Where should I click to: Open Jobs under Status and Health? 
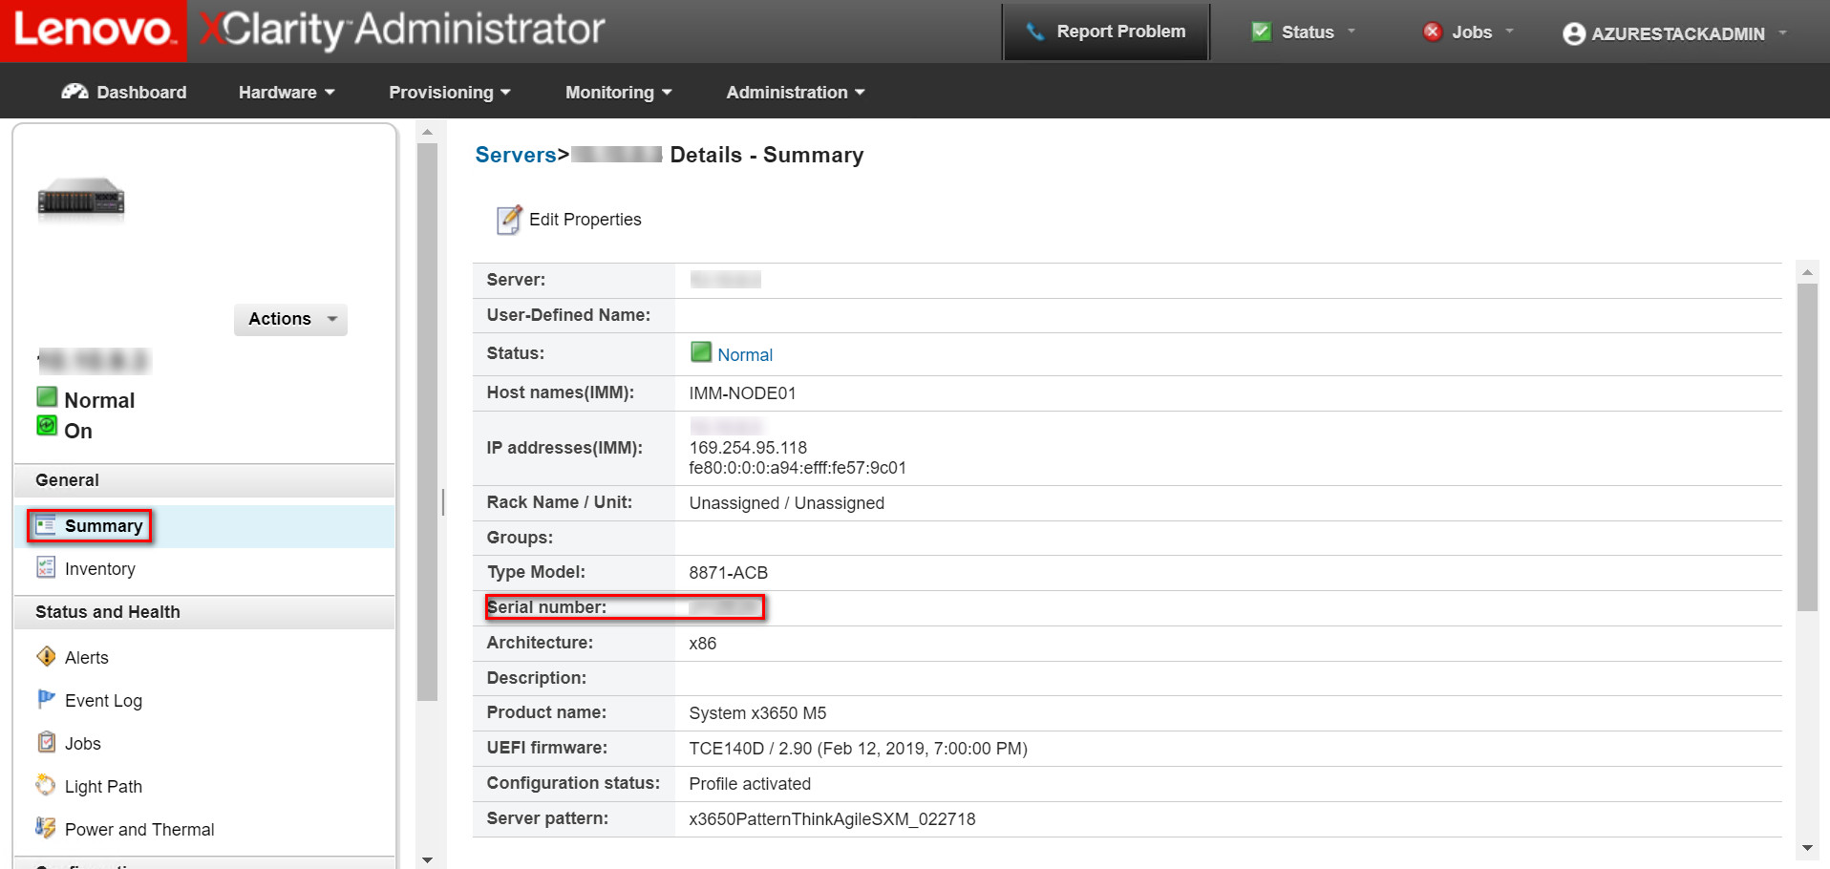click(83, 744)
